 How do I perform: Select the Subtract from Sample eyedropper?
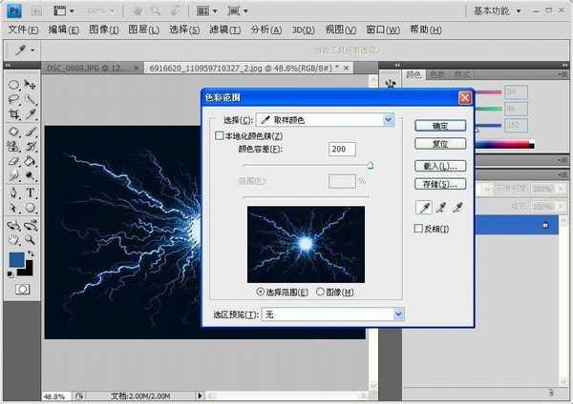[457, 207]
